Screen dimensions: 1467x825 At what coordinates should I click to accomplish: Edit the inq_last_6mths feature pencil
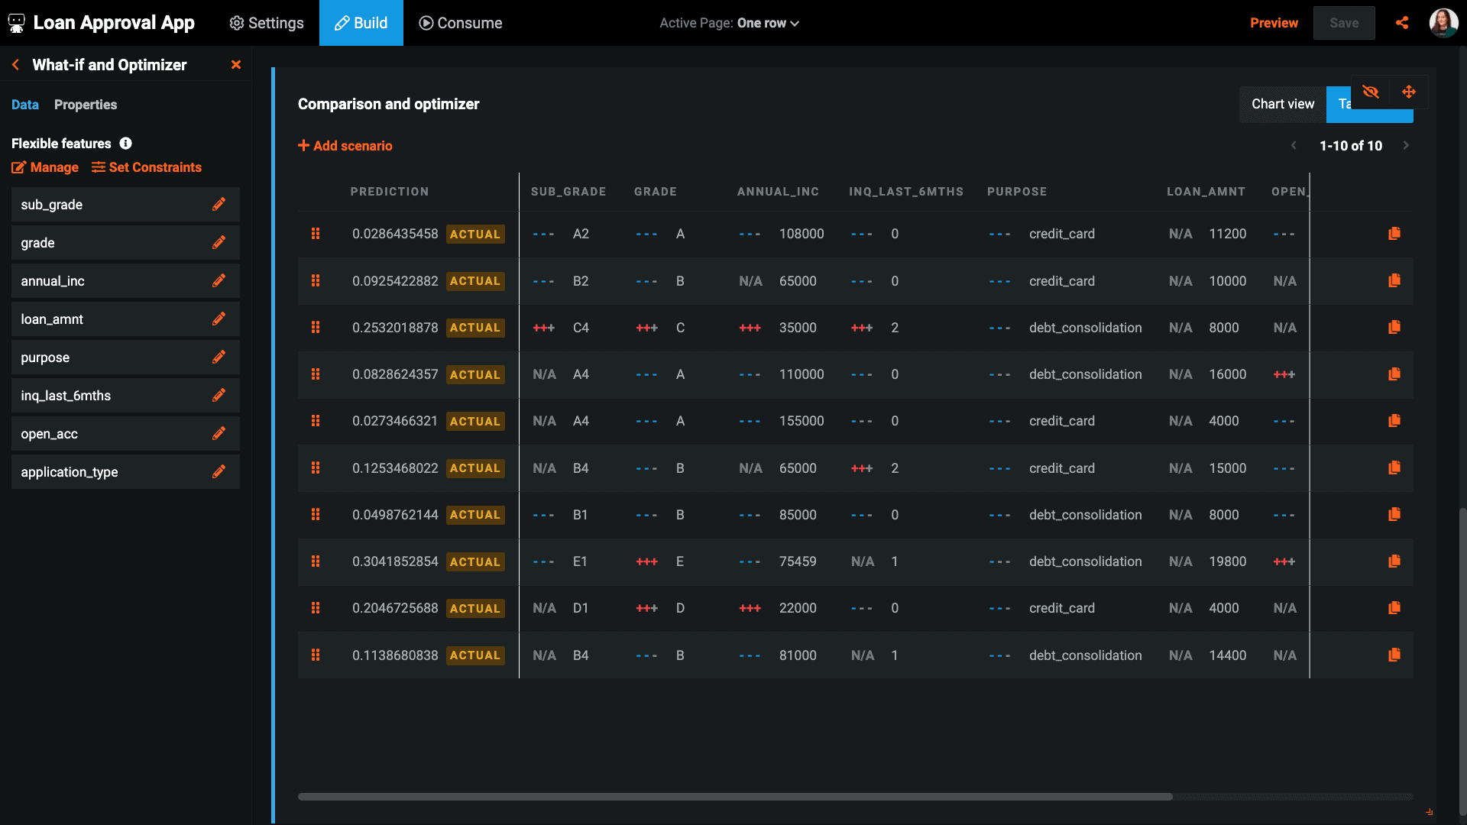click(219, 395)
